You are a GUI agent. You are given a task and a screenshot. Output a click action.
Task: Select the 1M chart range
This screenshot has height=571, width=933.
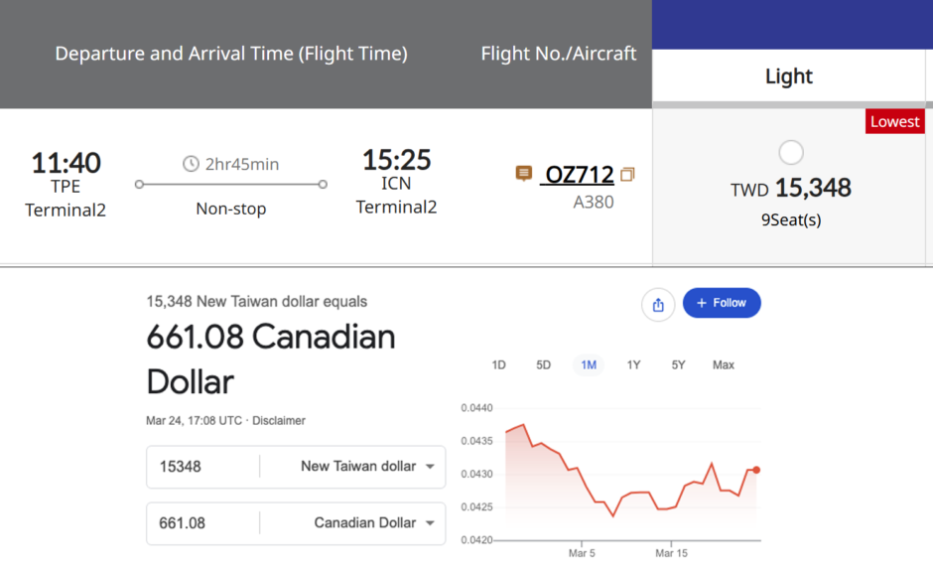tap(589, 365)
